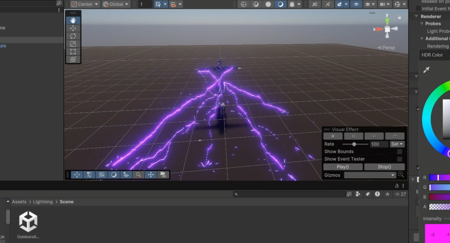The height and width of the screenshot is (243, 450).
Task: Pause the Visual Effect playback
Action: click(x=353, y=136)
